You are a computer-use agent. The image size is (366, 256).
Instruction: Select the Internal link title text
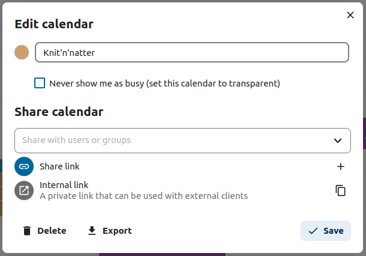point(64,185)
